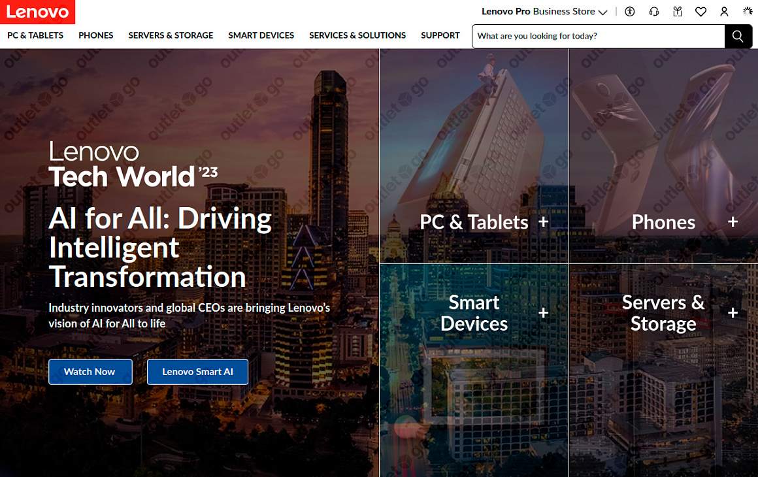The image size is (758, 477).
Task: Open the PC & TABLETS menu
Action: pos(35,35)
